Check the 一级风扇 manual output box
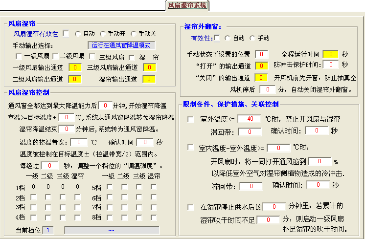 pyautogui.click(x=19, y=57)
